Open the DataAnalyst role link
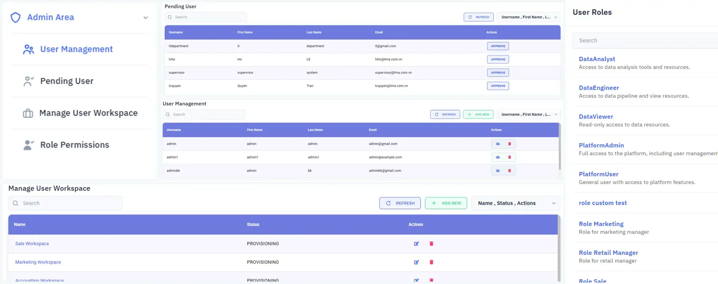This screenshot has height=284, width=718. [597, 59]
